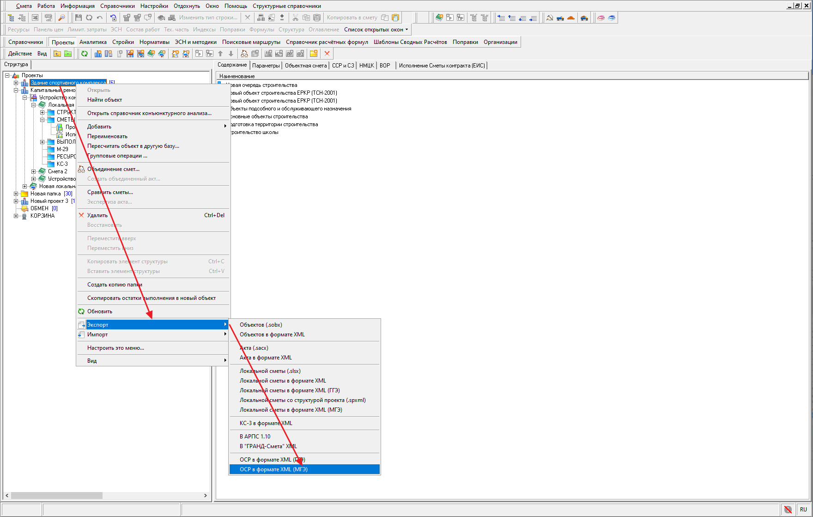Select Удалить in the context menu
This screenshot has height=517, width=813.
97,215
